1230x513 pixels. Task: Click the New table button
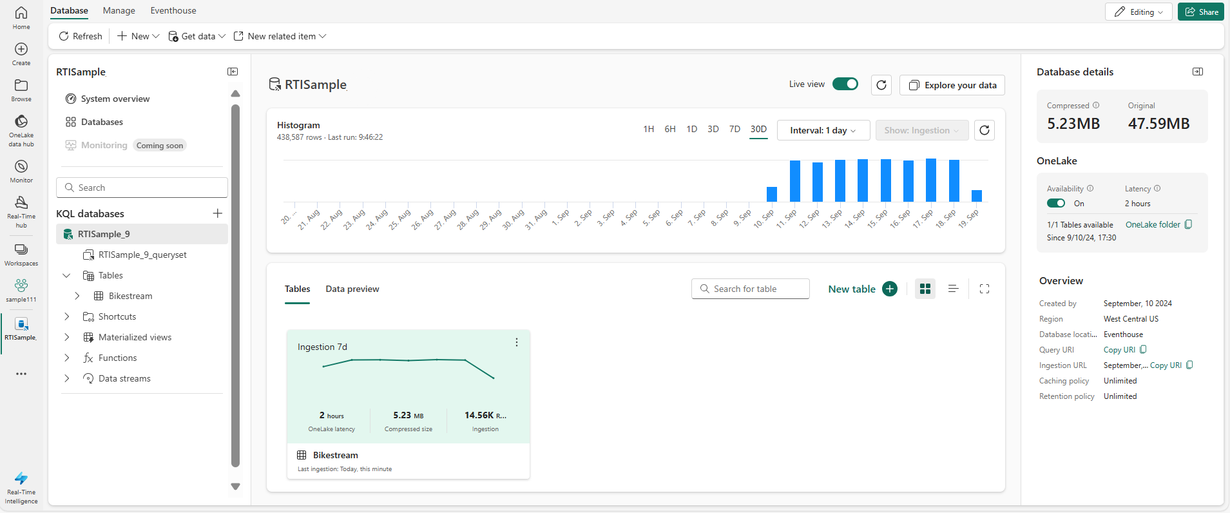pos(863,289)
